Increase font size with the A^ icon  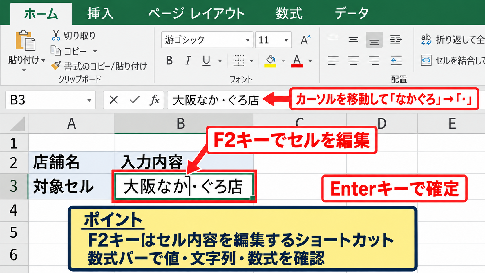(x=305, y=40)
